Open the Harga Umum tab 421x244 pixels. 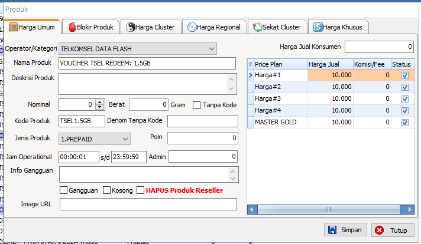(x=33, y=27)
